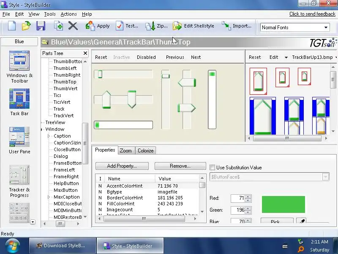
Task: Open the Download StyleB... taskbar window
Action: pyautogui.click(x=63, y=246)
